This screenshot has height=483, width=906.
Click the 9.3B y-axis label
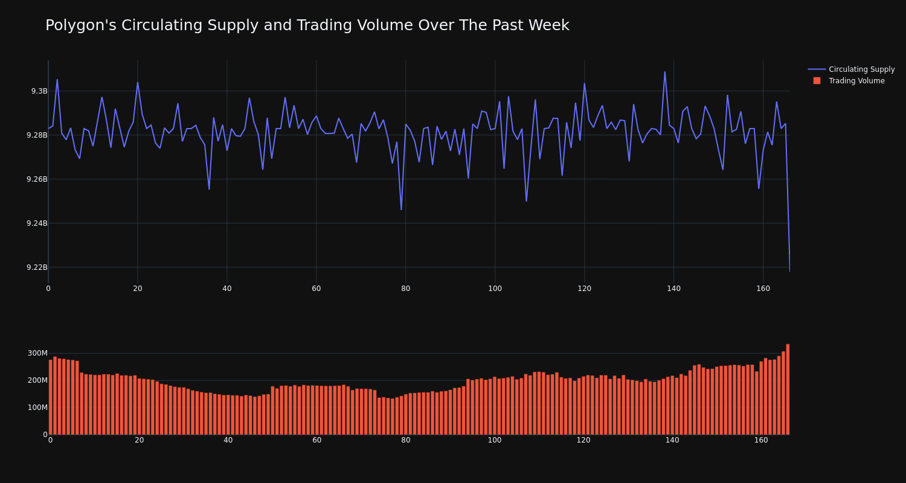point(39,91)
